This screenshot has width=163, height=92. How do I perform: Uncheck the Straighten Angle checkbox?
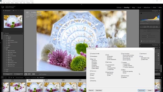pos(142,58)
